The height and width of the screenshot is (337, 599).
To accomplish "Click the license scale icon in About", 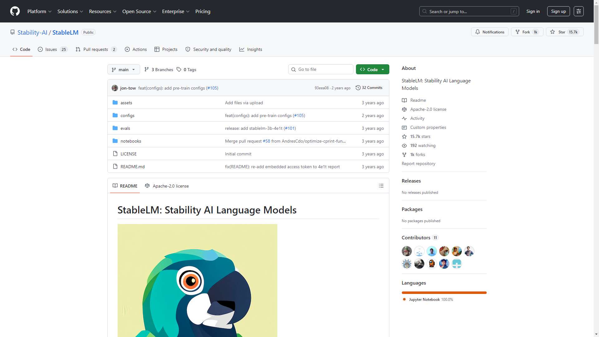I will 404,109.
